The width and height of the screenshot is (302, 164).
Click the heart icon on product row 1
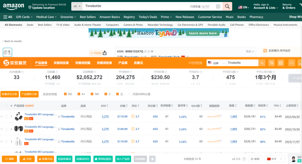click(x=2, y=116)
